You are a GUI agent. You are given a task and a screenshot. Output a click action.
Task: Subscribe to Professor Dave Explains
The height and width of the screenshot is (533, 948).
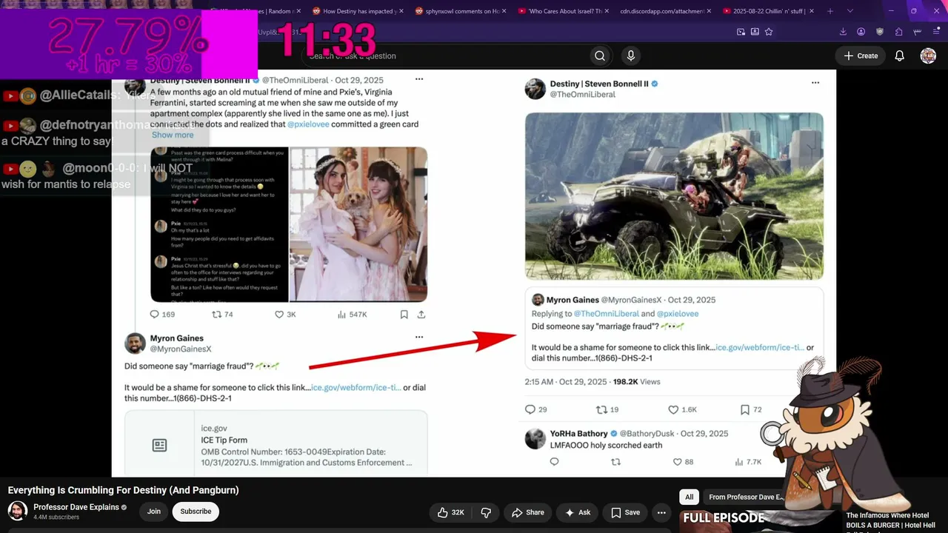[x=196, y=512]
